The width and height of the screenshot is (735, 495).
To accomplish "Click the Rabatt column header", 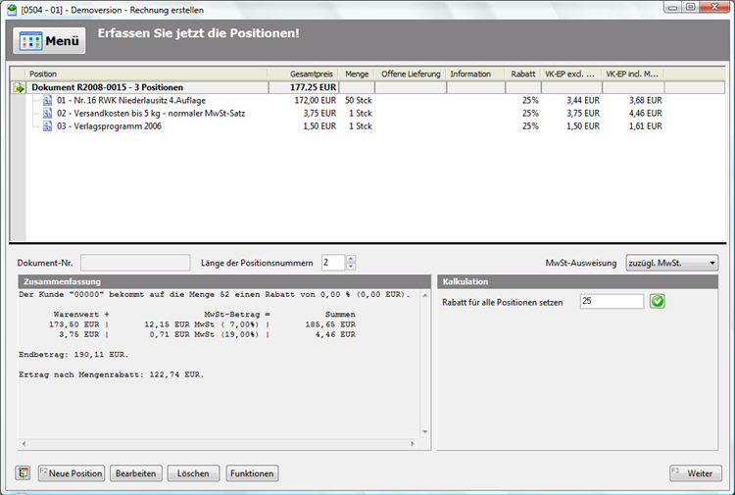I will click(x=522, y=74).
